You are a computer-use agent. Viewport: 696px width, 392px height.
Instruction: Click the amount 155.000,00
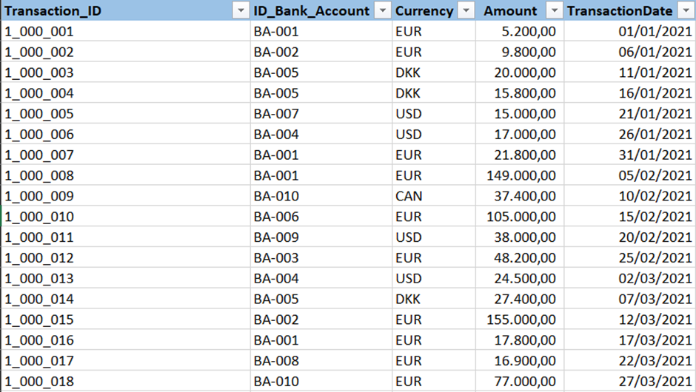(521, 320)
